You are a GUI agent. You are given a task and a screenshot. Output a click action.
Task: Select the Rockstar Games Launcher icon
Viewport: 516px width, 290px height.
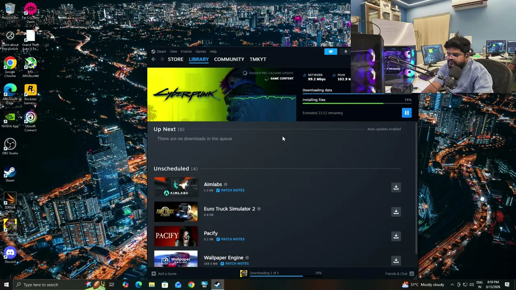pyautogui.click(x=30, y=95)
